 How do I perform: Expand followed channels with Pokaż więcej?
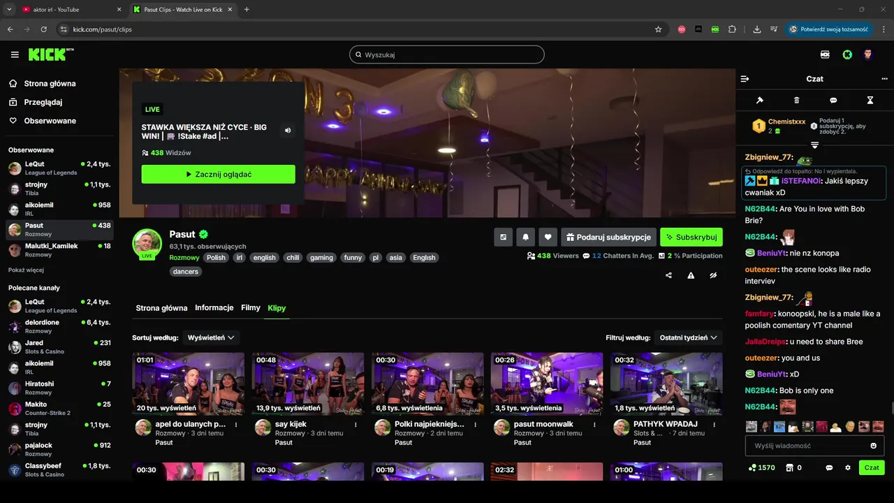pyautogui.click(x=26, y=270)
